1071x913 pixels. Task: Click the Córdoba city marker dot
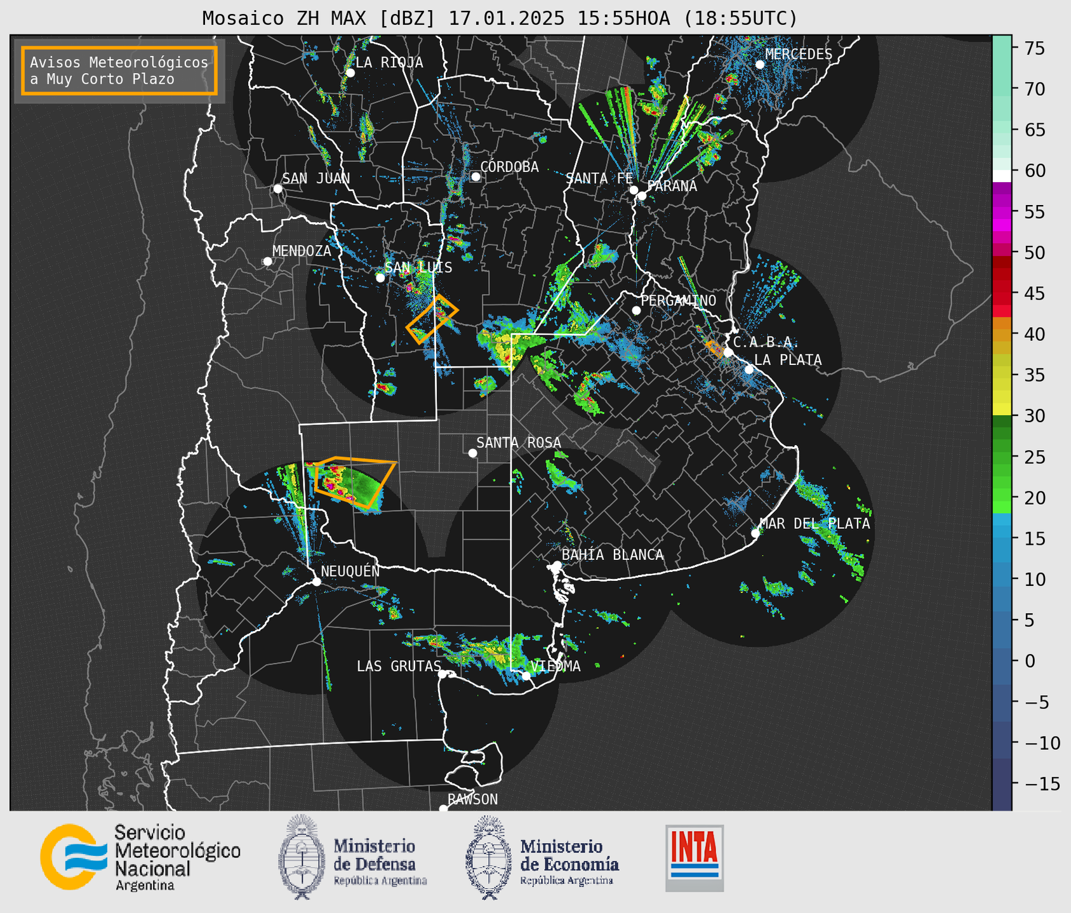point(476,177)
